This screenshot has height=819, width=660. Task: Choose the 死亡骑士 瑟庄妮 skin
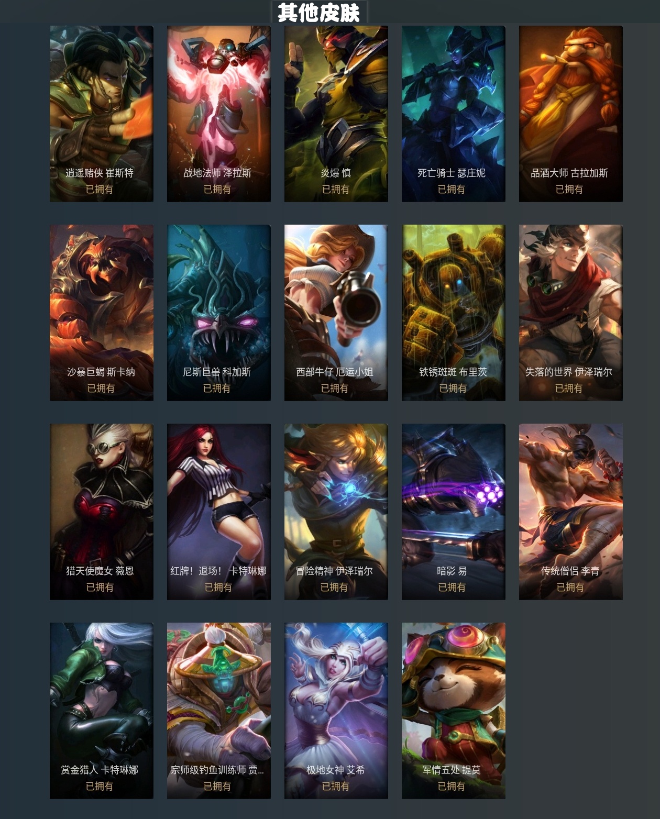pos(454,114)
